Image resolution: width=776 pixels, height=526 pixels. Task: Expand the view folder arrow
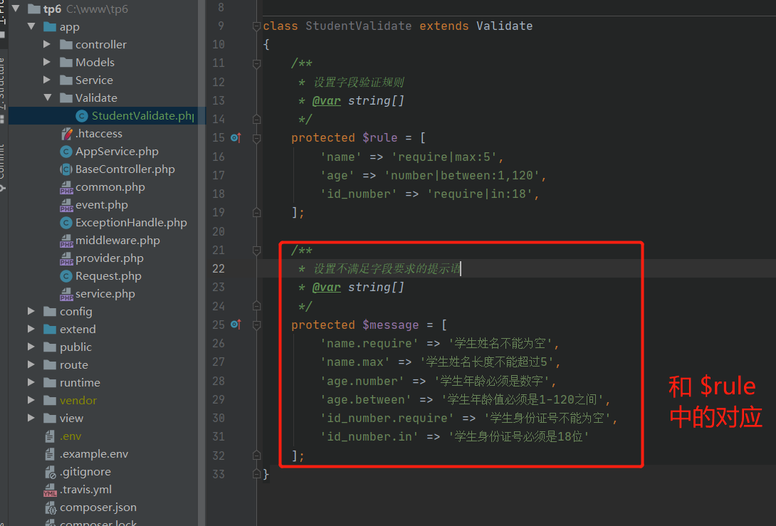[31, 418]
